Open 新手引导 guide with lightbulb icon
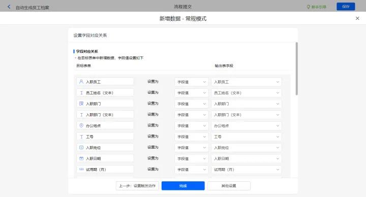The height and width of the screenshot is (197, 366). [316, 7]
